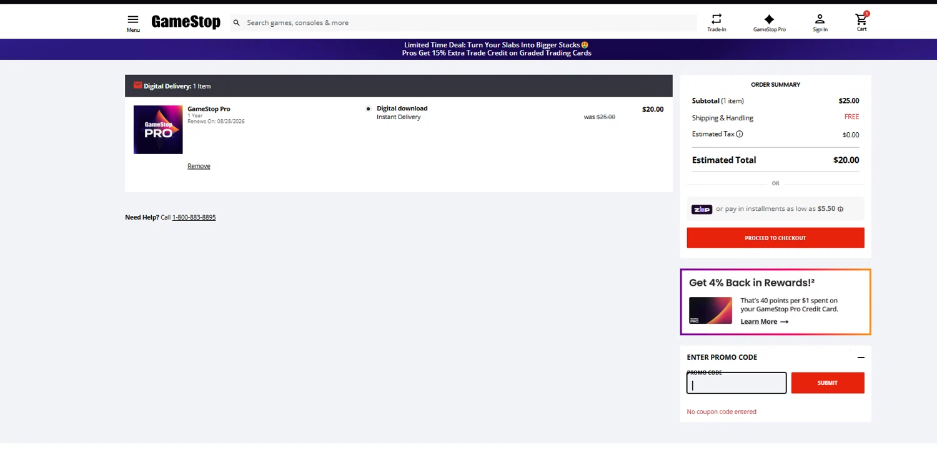
Task: Submit the promo code
Action: 828,383
